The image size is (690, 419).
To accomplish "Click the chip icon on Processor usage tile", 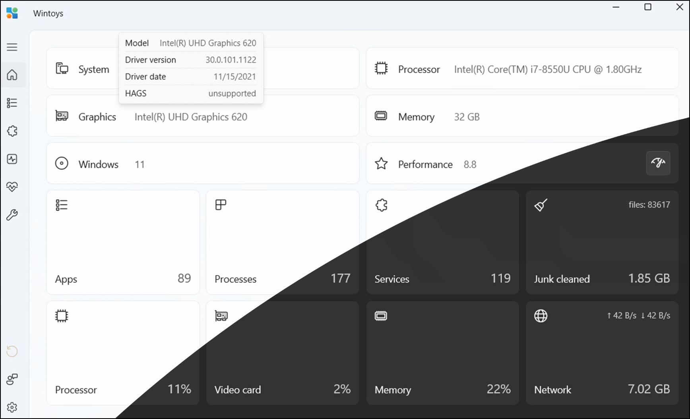I will point(62,316).
